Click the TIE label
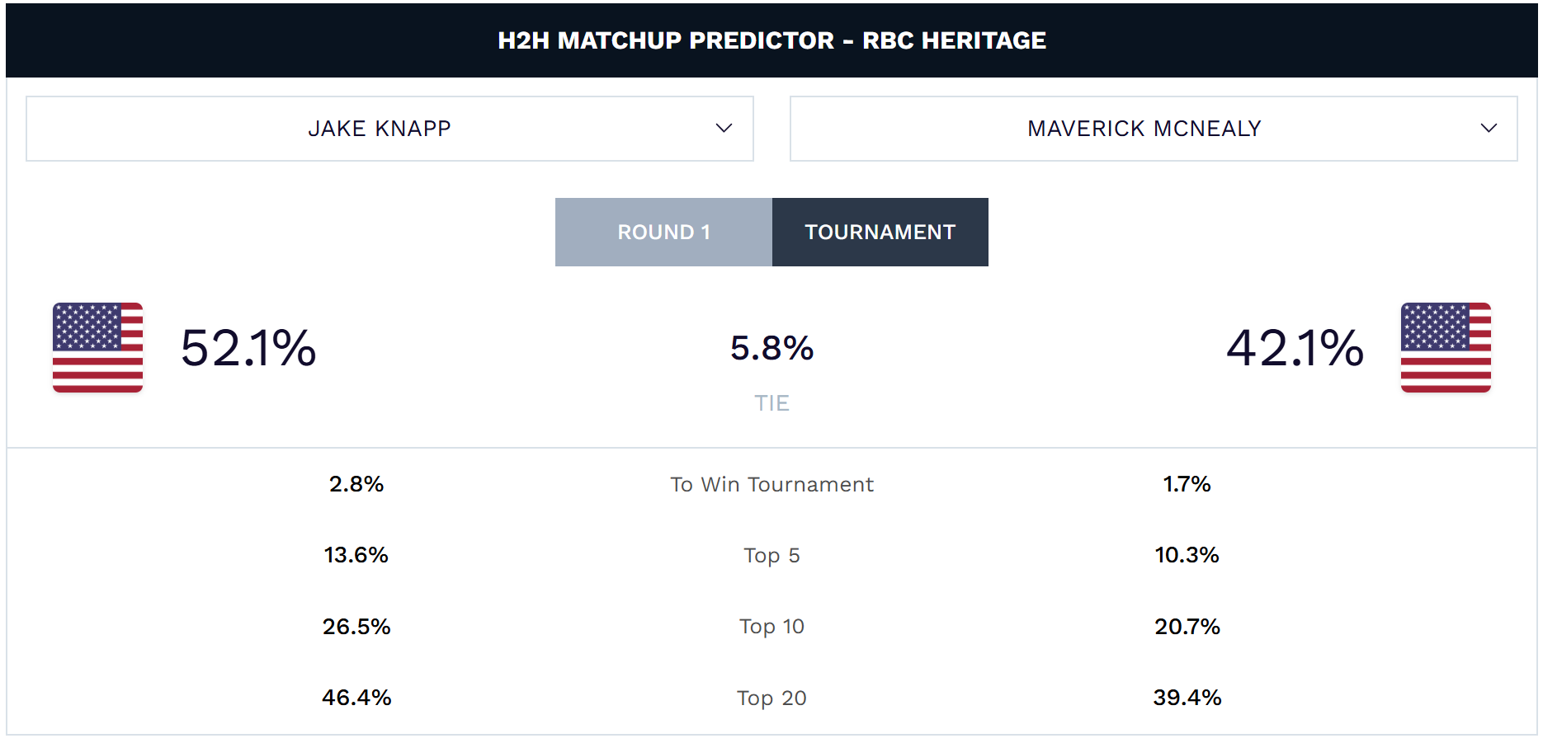 coord(771,403)
